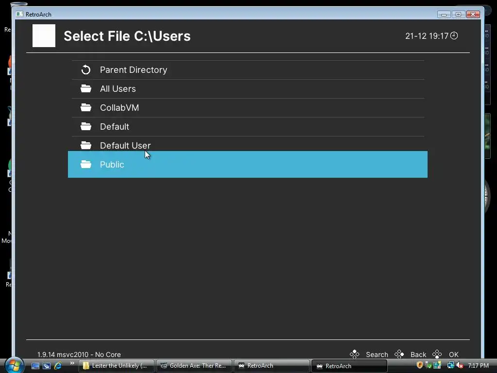Open the Parent Directory entry

click(248, 70)
